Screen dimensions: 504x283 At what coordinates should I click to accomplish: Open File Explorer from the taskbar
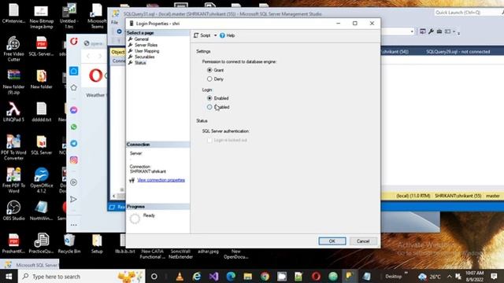(x=248, y=277)
